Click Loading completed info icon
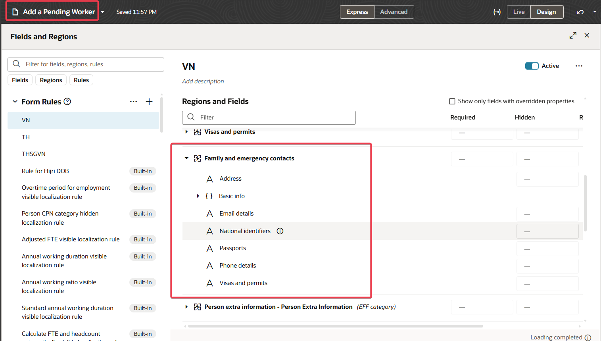 coord(588,337)
